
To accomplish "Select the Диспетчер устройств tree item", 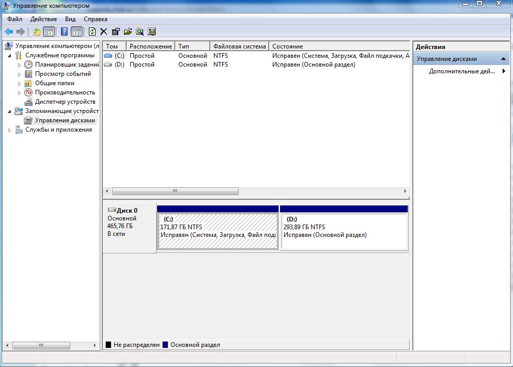I will (x=65, y=102).
